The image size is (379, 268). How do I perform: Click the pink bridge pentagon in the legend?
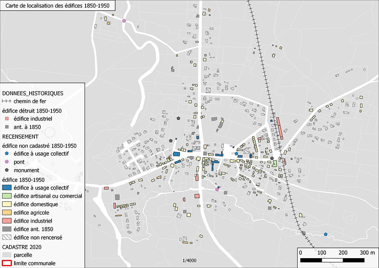(7, 162)
